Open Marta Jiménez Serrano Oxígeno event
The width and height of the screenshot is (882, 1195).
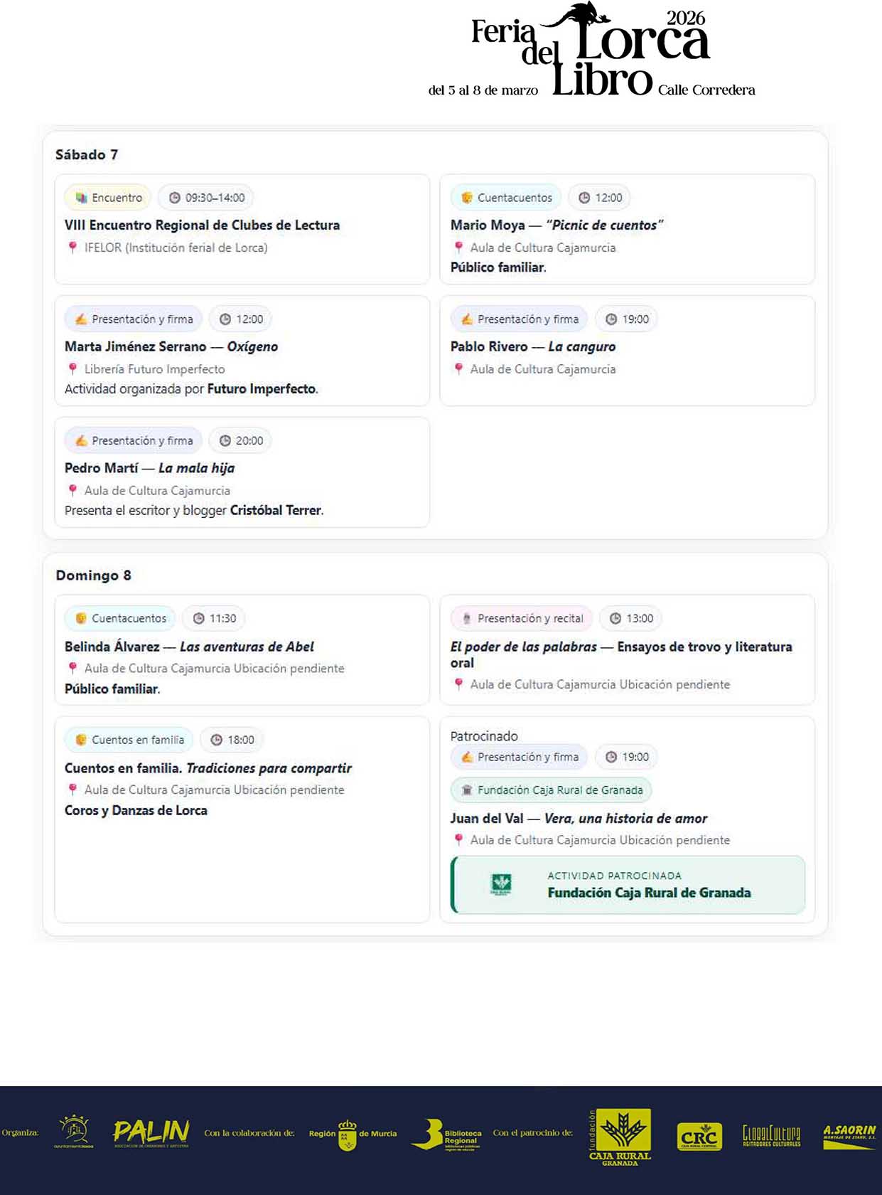(171, 346)
